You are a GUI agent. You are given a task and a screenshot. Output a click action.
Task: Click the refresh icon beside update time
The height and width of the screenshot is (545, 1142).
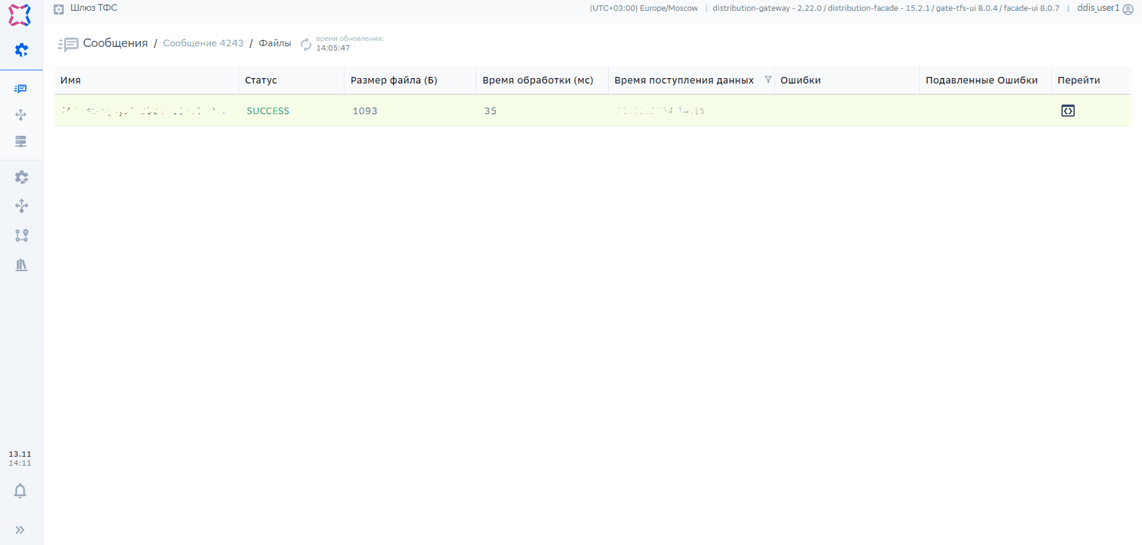pyautogui.click(x=306, y=44)
